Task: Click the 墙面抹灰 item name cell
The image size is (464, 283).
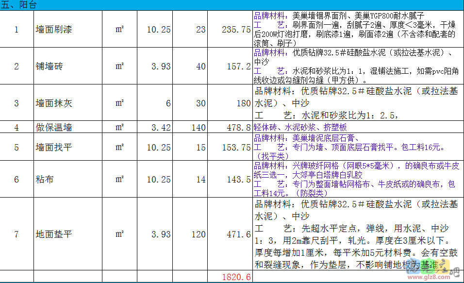Action: (x=54, y=103)
